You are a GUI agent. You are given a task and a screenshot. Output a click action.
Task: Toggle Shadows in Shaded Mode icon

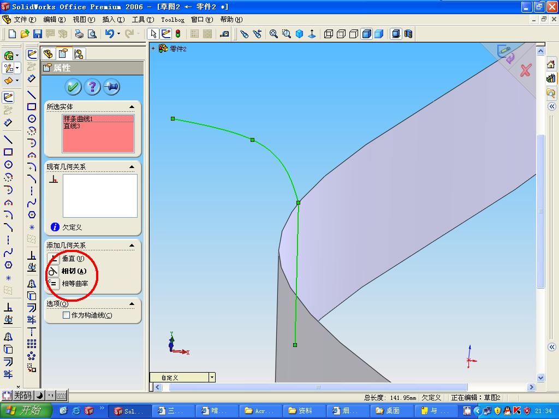click(396, 34)
